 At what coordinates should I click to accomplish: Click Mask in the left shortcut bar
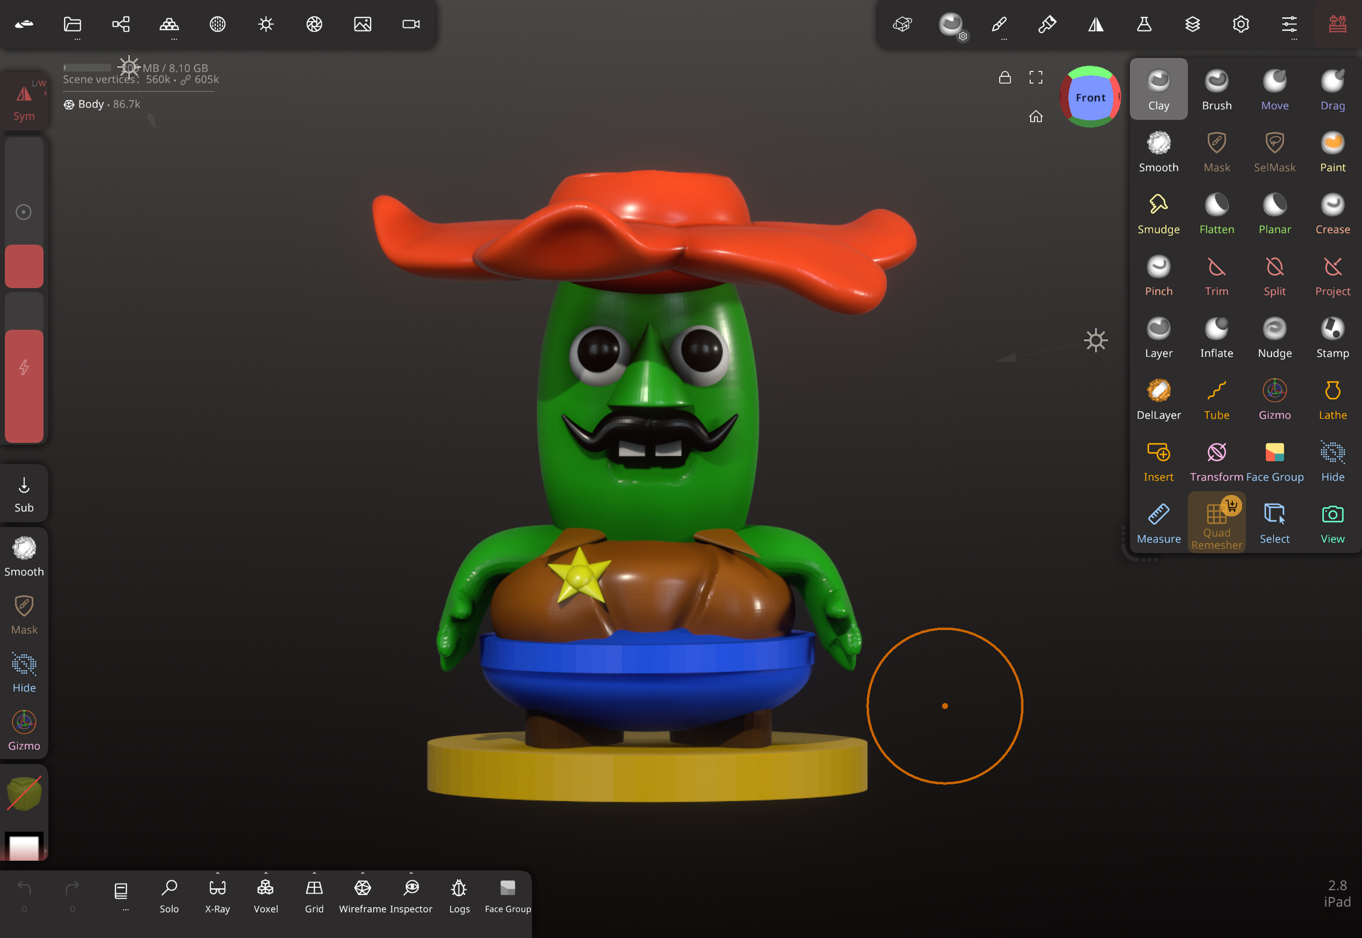pyautogui.click(x=24, y=614)
